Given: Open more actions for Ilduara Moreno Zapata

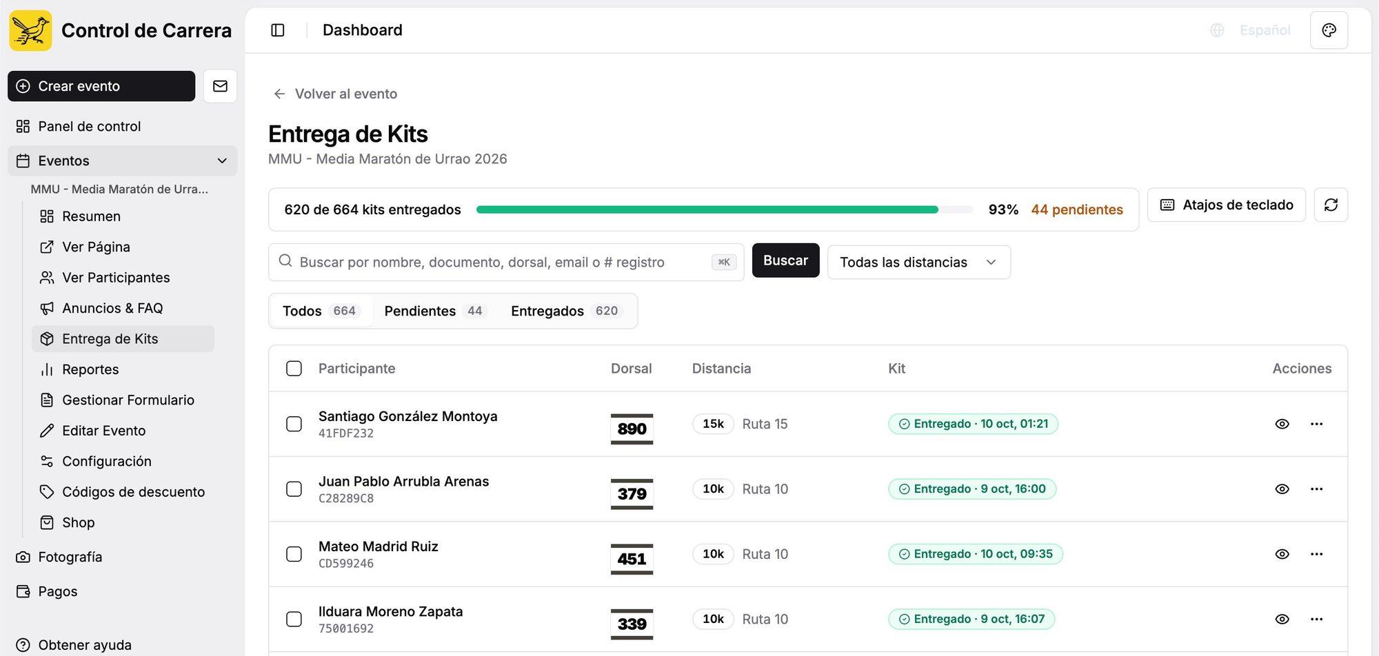Looking at the screenshot, I should pyautogui.click(x=1316, y=619).
